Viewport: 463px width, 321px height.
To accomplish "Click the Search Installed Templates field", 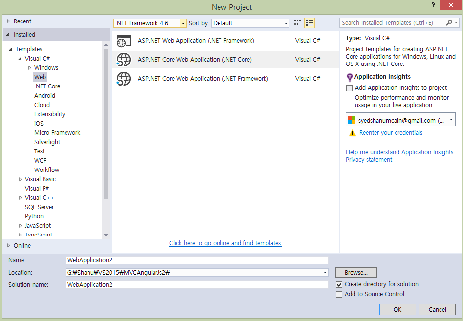I will pos(393,22).
